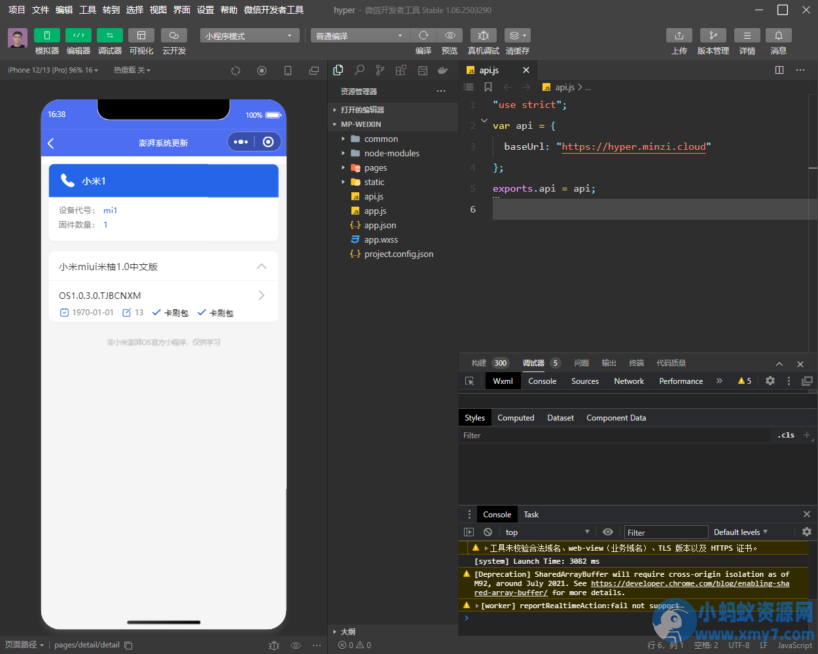Open the 微信开发者工具 menu
Viewport: 818px width, 654px height.
(x=274, y=10)
